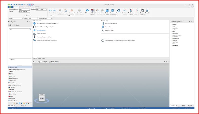Launch the Synchro Script tool

107,12
